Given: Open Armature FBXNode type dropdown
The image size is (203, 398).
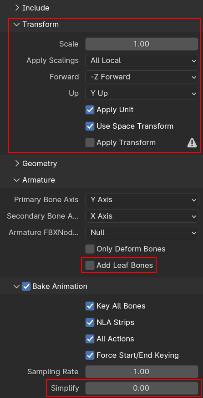Looking at the screenshot, I should coord(142,232).
